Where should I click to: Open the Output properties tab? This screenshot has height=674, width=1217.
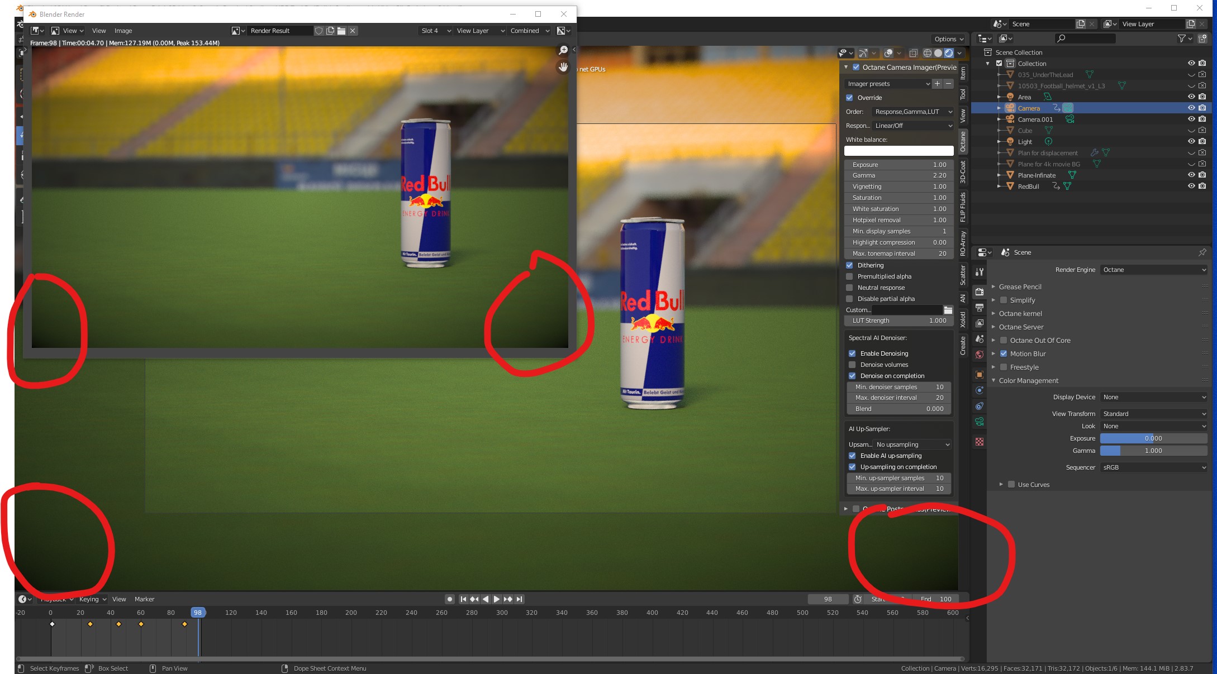979,308
